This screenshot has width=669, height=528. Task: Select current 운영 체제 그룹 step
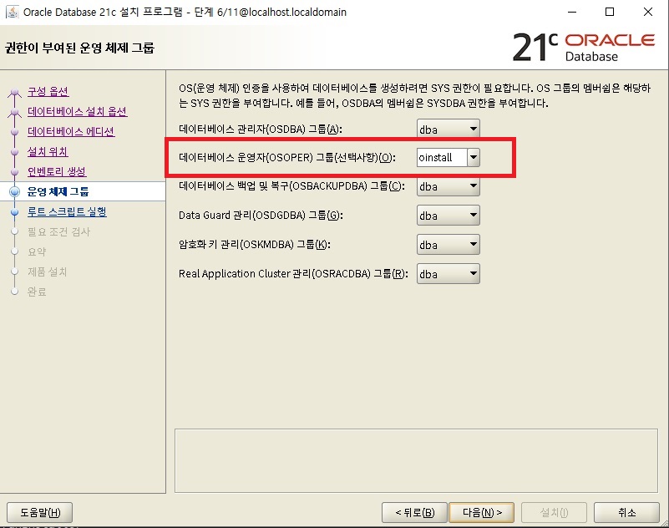tap(58, 191)
